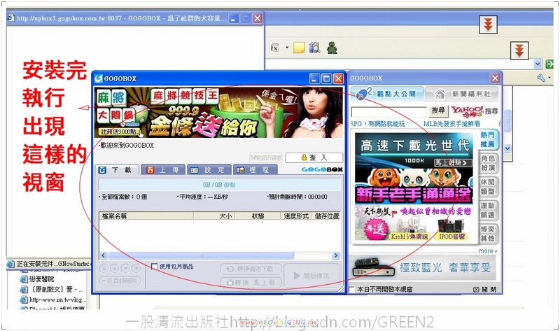Click the books research toolbar icon

click(314, 48)
